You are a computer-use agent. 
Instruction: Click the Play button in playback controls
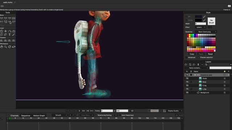click(79, 111)
